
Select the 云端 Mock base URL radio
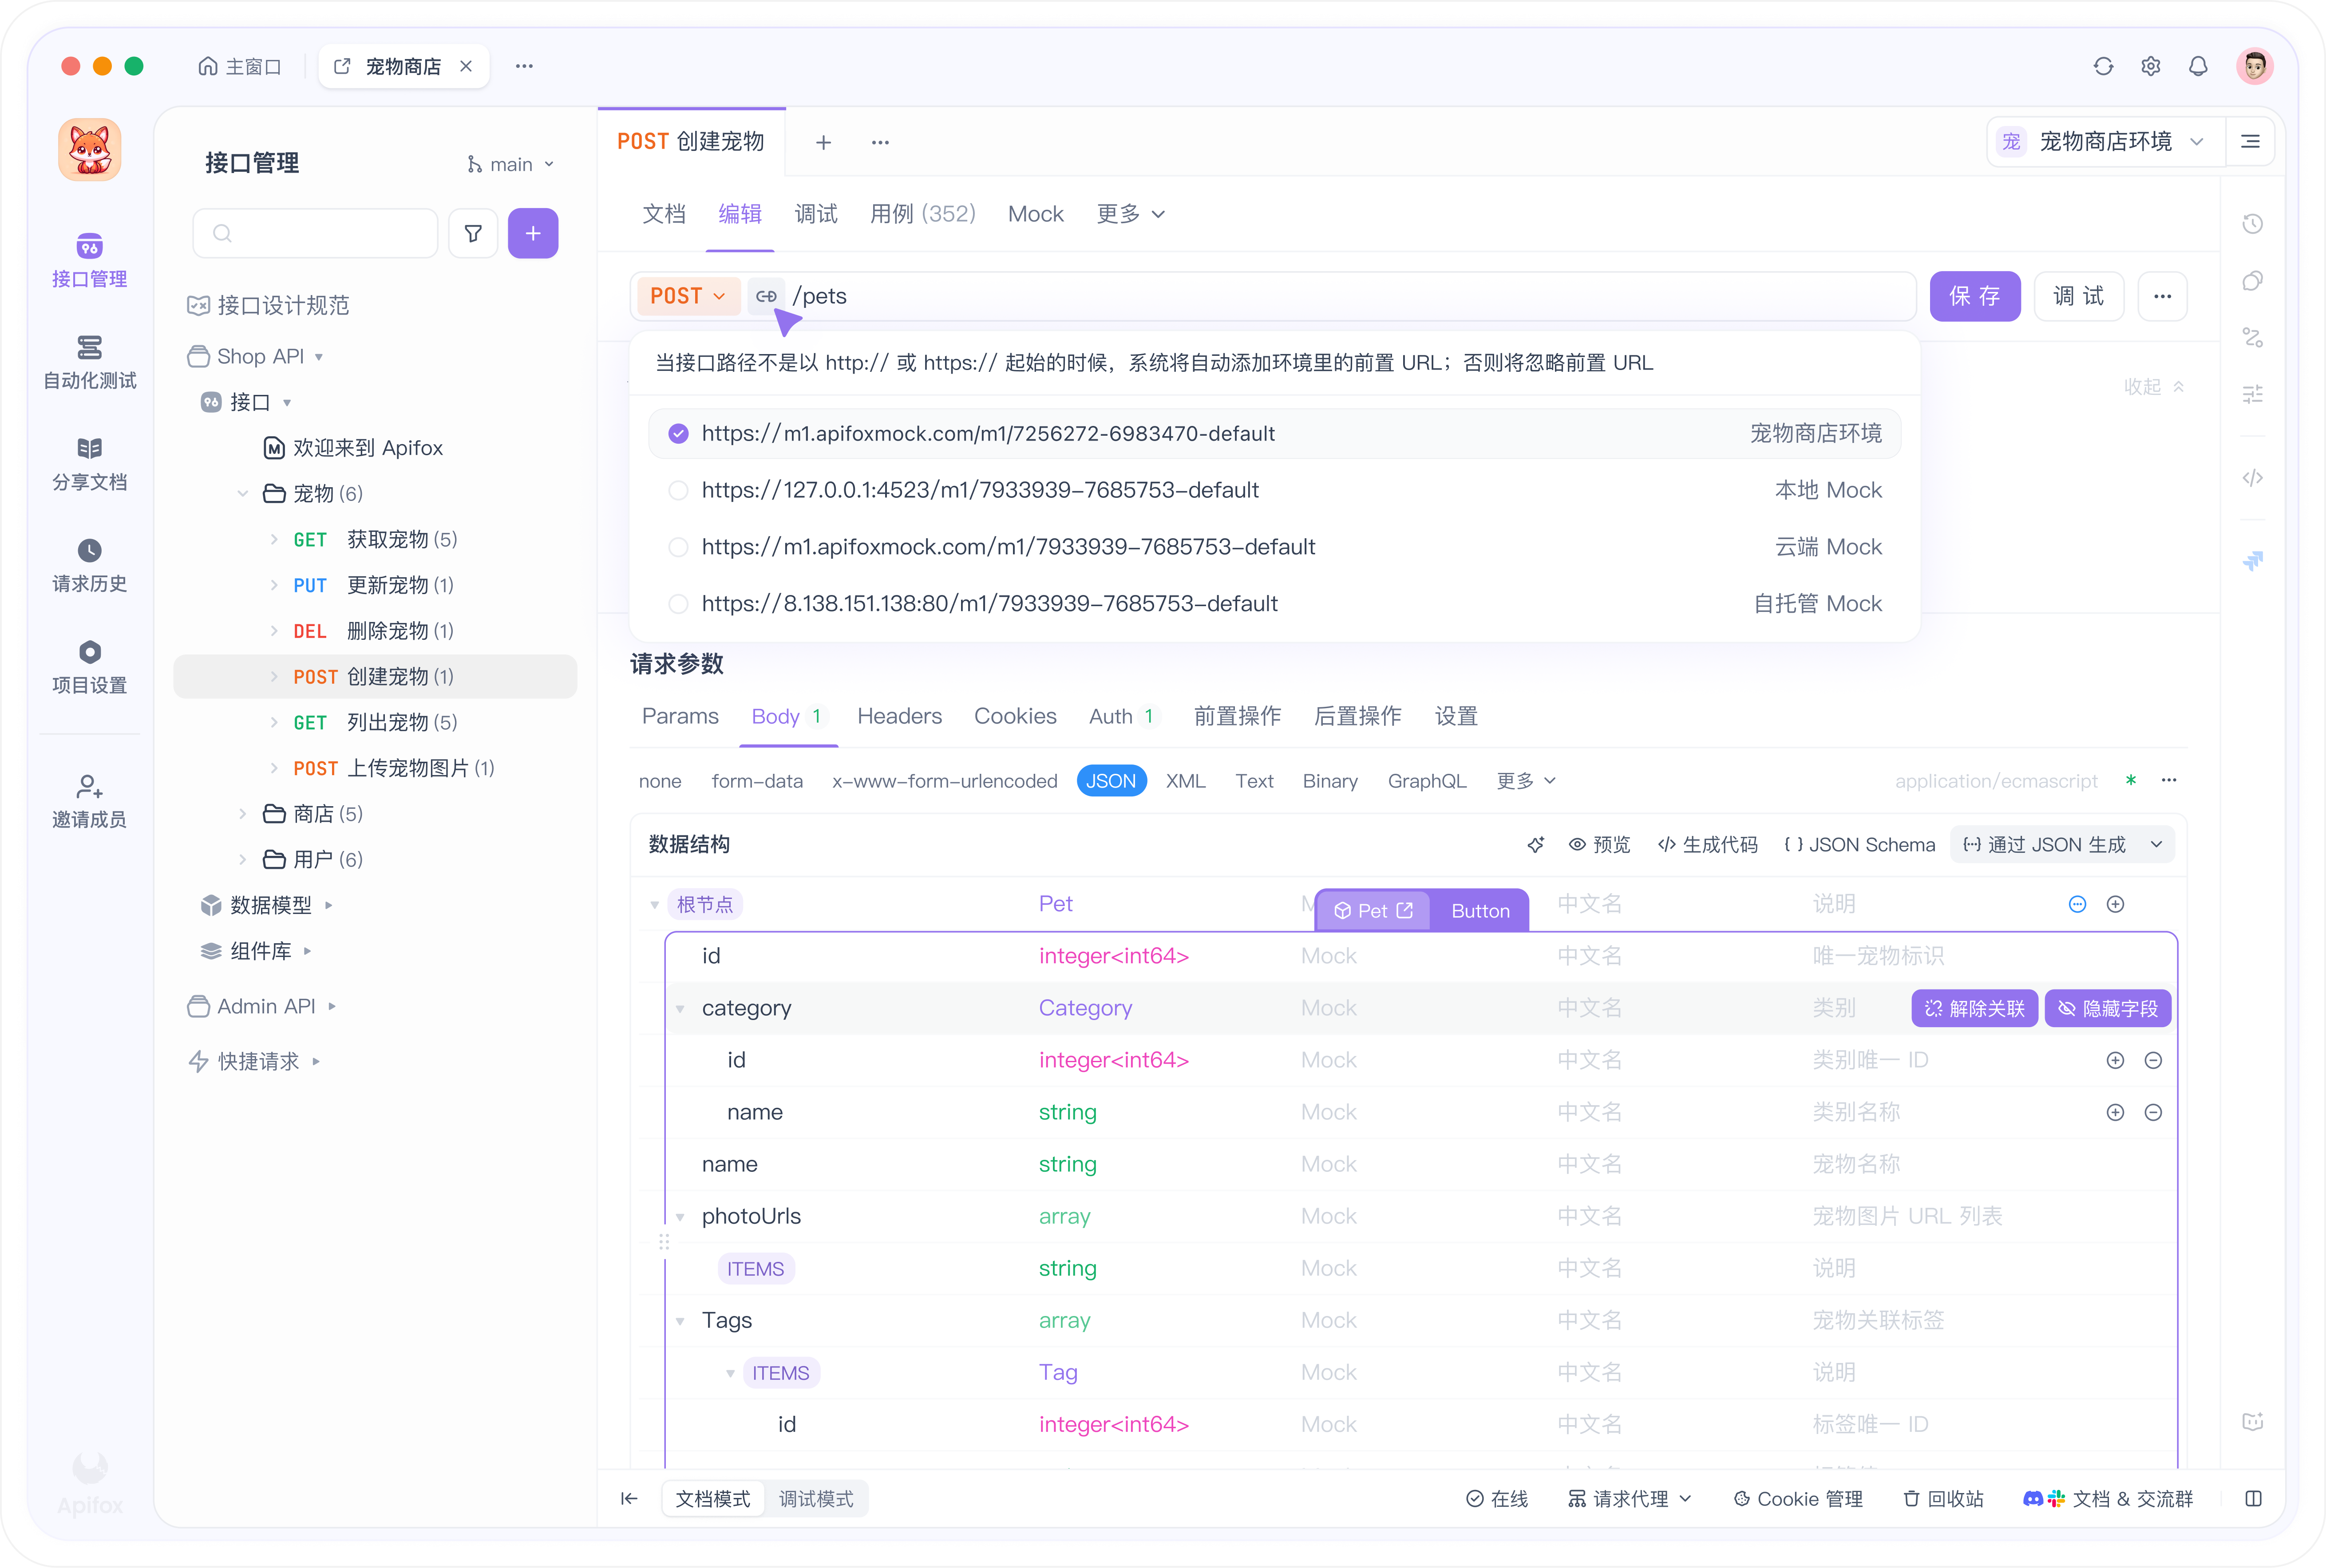pyautogui.click(x=678, y=547)
